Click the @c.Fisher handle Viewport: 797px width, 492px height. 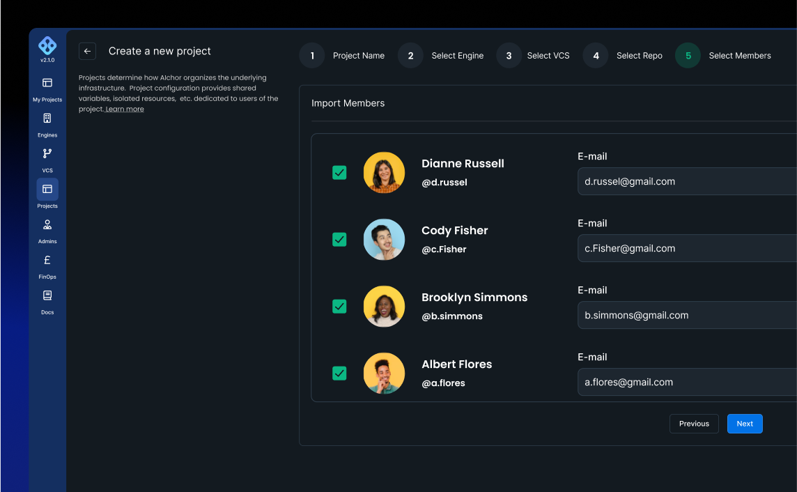[444, 249]
